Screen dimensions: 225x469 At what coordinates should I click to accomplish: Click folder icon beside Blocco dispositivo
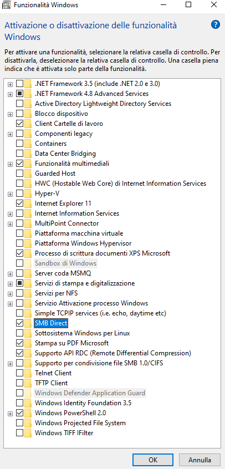(28, 114)
